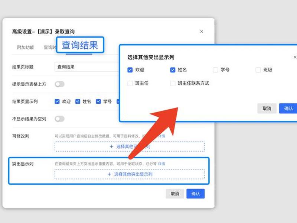Click 取消 in the highlight column popup
Viewport: 297px width, 223px height.
tap(267, 109)
